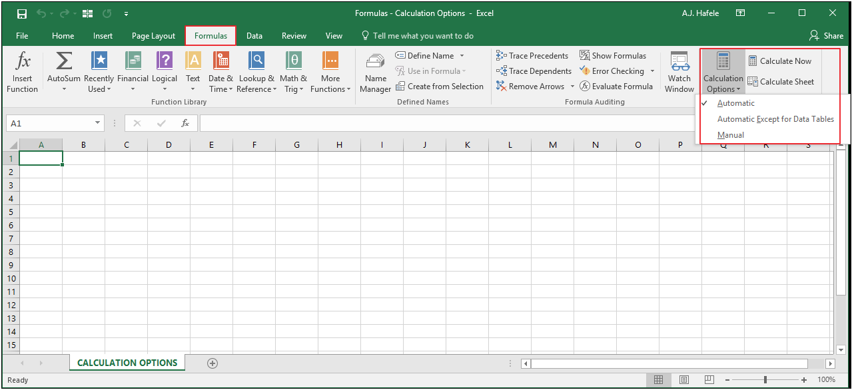Click Define Name button

click(x=424, y=56)
